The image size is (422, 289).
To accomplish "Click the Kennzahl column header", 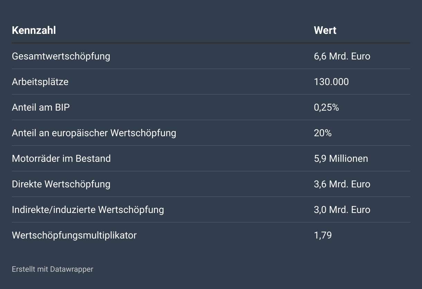I will pos(34,30).
